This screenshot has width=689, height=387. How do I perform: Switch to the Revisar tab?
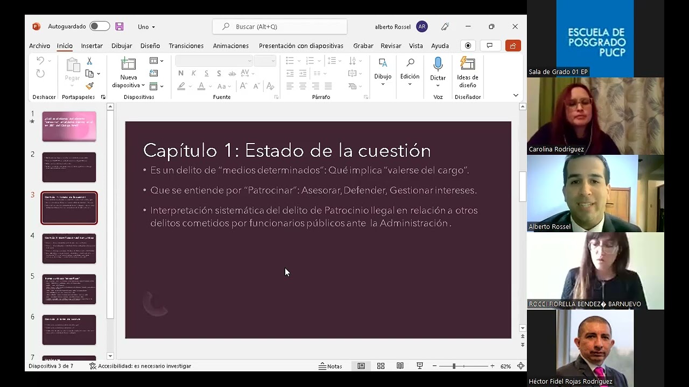click(x=391, y=46)
